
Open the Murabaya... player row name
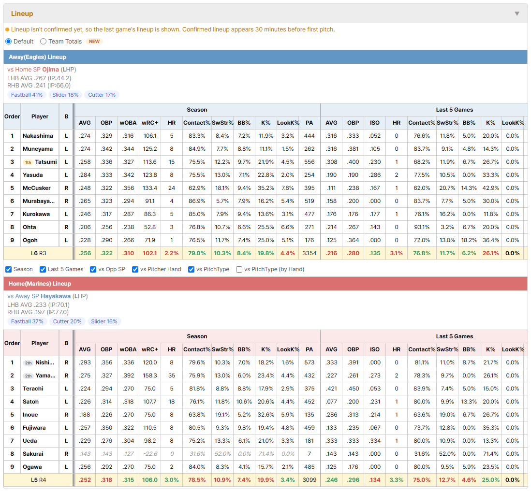coord(39,201)
